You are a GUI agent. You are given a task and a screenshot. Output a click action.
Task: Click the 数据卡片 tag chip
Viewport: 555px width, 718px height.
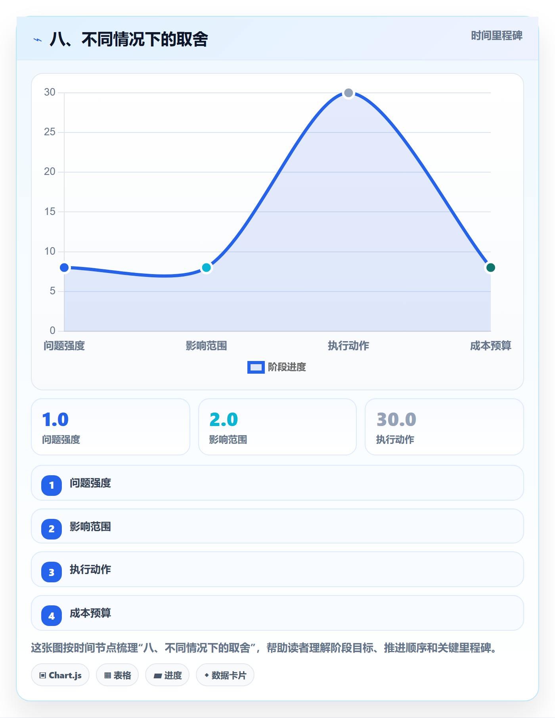coord(225,675)
